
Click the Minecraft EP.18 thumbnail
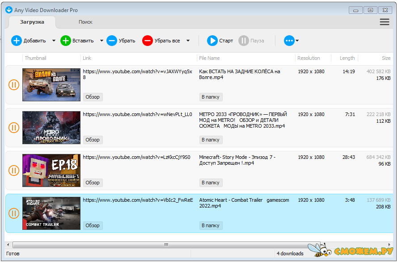51,170
